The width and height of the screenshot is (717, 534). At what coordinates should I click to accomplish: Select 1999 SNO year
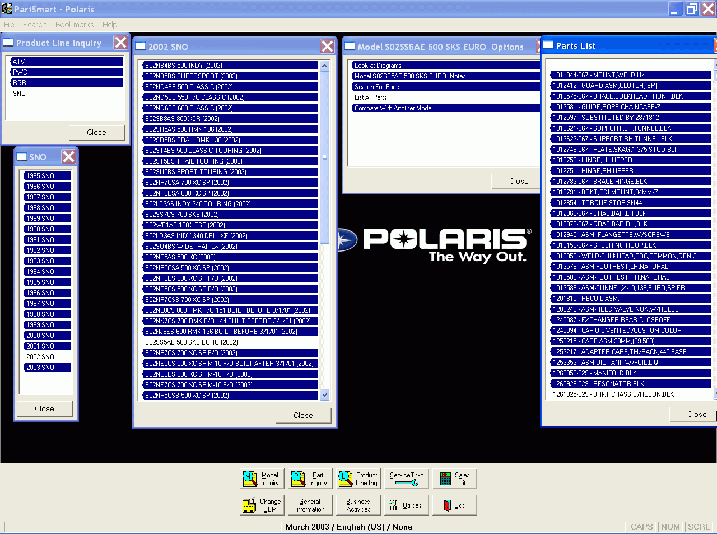47,325
